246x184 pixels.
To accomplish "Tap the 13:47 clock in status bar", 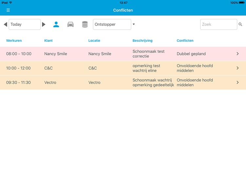I will [123, 3].
